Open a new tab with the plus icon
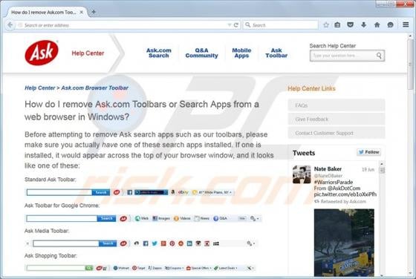Viewport: 416px width, 279px height. pyautogui.click(x=94, y=12)
